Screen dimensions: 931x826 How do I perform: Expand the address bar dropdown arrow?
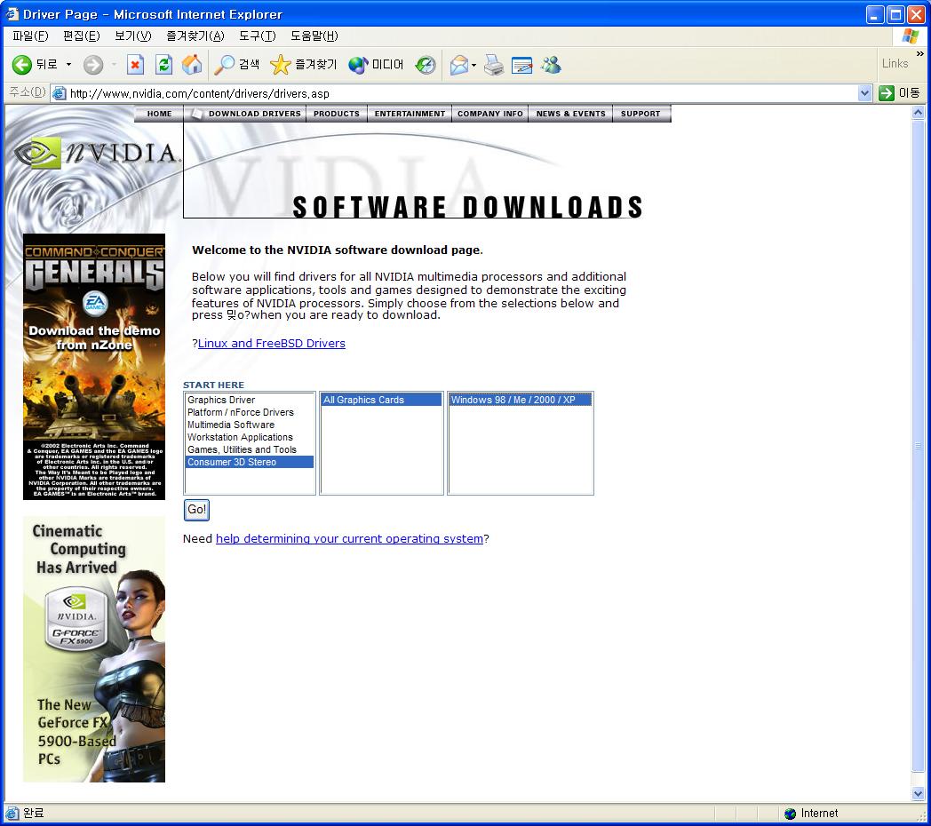pyautogui.click(x=864, y=93)
